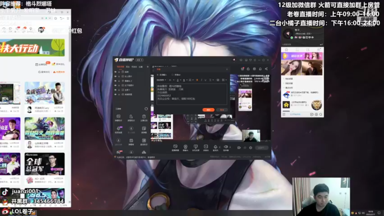Open dropdown beside streaming app logo
384x216 pixels.
[x=139, y=60]
